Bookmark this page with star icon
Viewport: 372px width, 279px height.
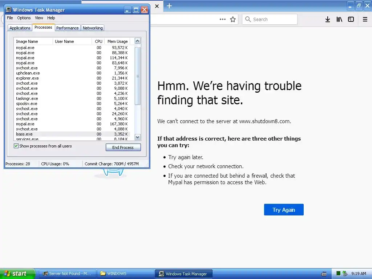coord(233,20)
